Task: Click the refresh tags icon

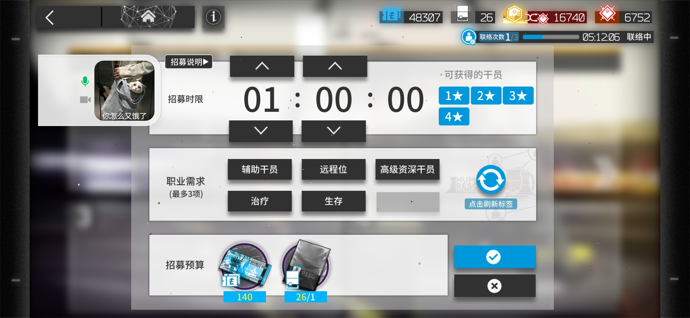Action: pos(491,179)
